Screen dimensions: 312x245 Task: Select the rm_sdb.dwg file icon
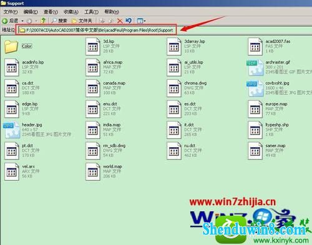(93, 151)
